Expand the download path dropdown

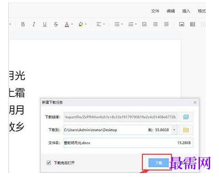(174, 130)
